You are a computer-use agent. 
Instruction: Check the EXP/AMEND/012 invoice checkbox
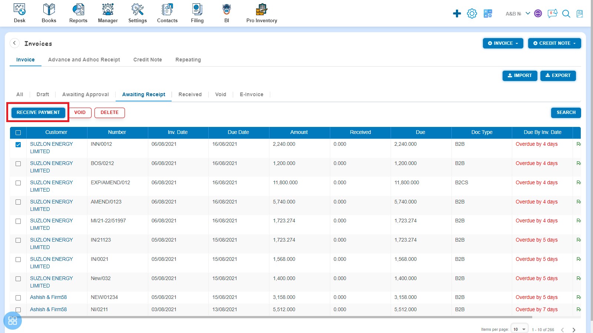coord(18,183)
